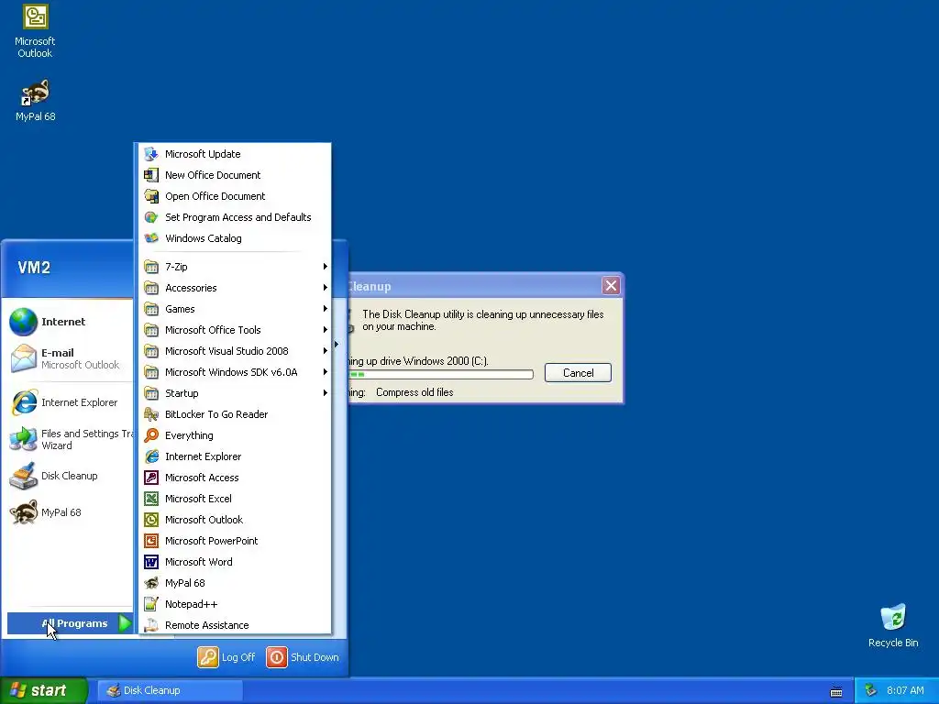Click the keyboard icon on the taskbar
This screenshot has width=939, height=704.
click(836, 691)
